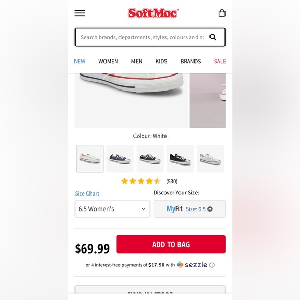The image size is (300, 300).
Task: Expand the 6.5 Women's size dropdown
Action: pyautogui.click(x=112, y=209)
